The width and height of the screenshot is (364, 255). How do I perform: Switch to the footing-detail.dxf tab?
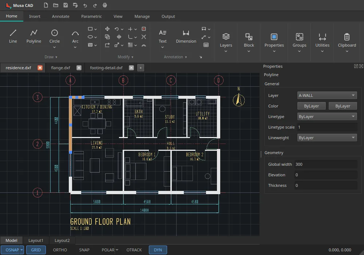pos(106,68)
